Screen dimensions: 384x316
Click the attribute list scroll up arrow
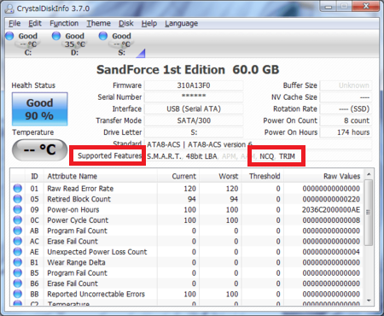tap(369, 174)
